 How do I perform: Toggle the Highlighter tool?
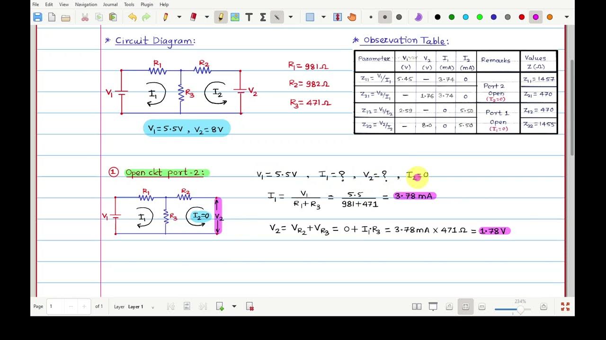click(x=221, y=17)
